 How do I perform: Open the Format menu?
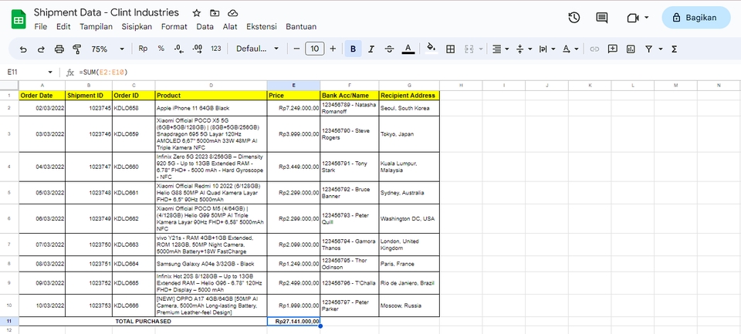tap(174, 26)
